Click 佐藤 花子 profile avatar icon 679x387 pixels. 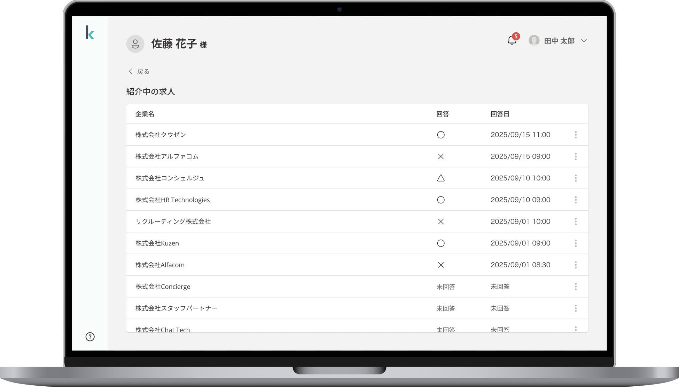click(135, 44)
